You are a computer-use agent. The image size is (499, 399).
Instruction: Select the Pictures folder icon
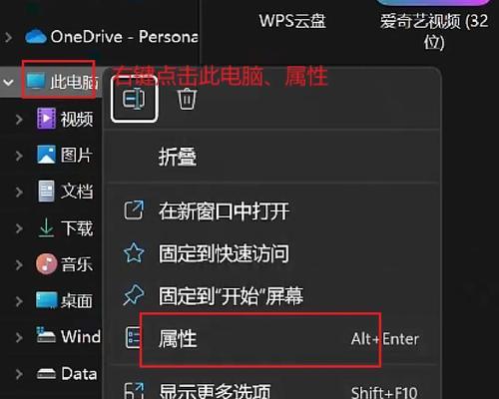pyautogui.click(x=46, y=155)
